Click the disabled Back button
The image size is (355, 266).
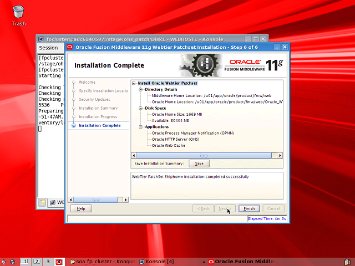click(203, 208)
